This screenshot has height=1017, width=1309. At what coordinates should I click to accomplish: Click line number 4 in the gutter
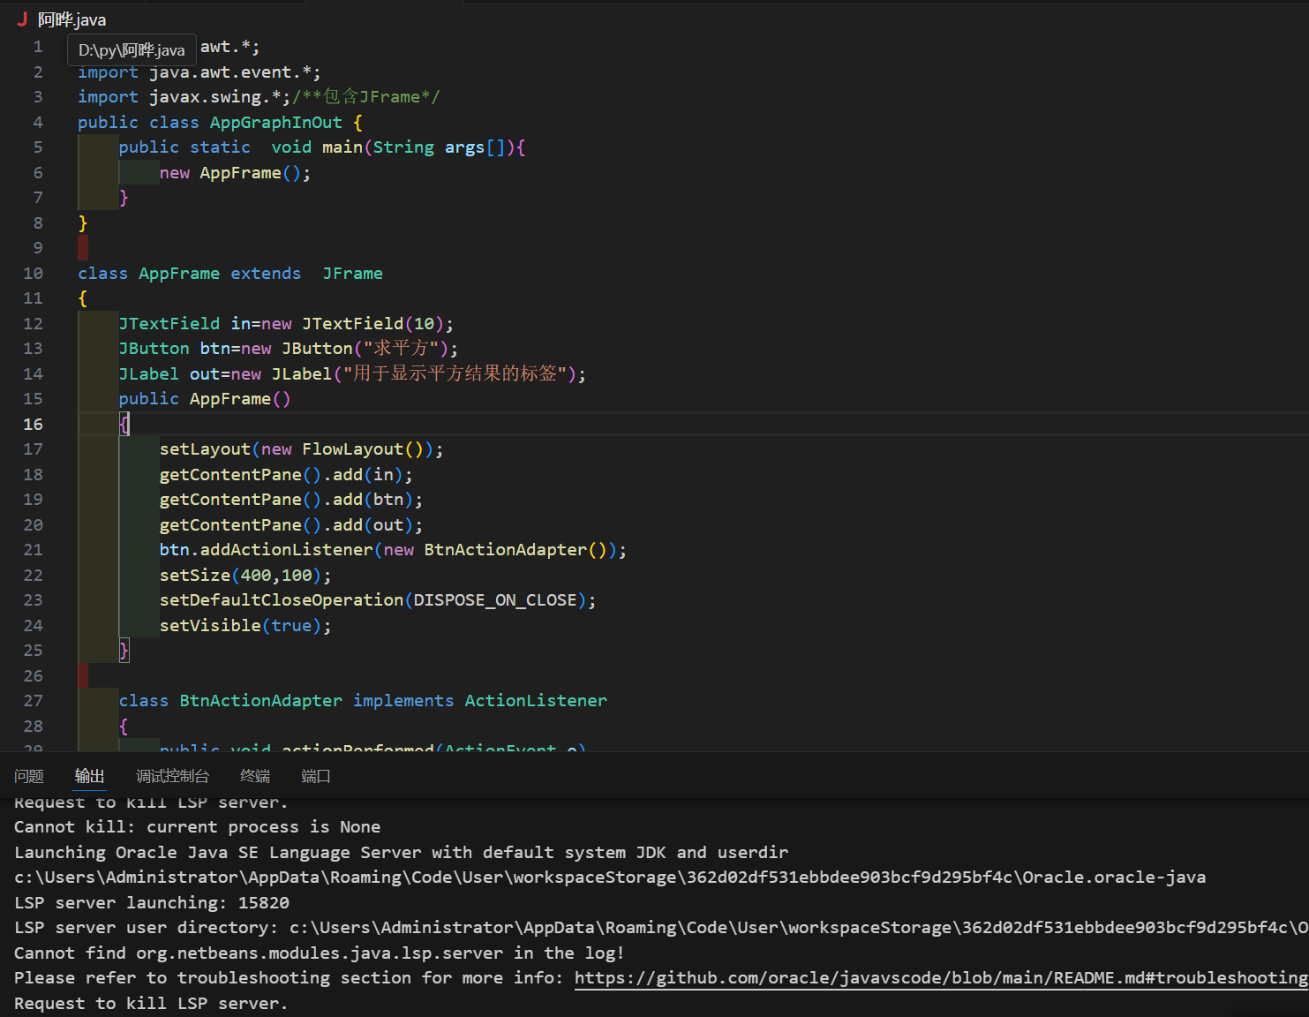click(x=38, y=123)
